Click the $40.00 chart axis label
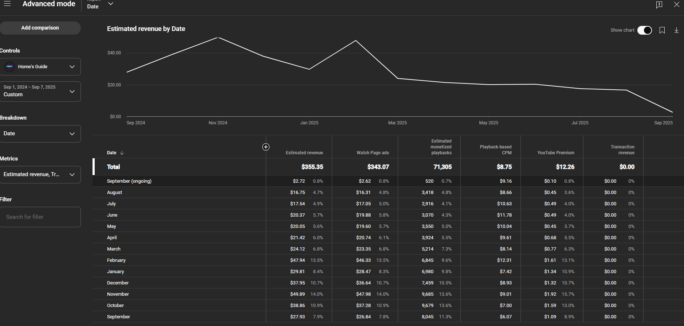 pos(114,53)
